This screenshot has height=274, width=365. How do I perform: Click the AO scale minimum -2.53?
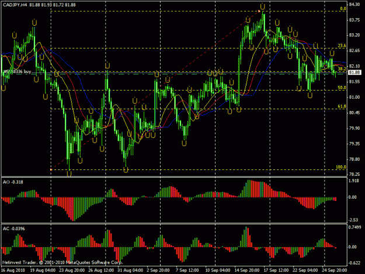[x=353, y=220]
